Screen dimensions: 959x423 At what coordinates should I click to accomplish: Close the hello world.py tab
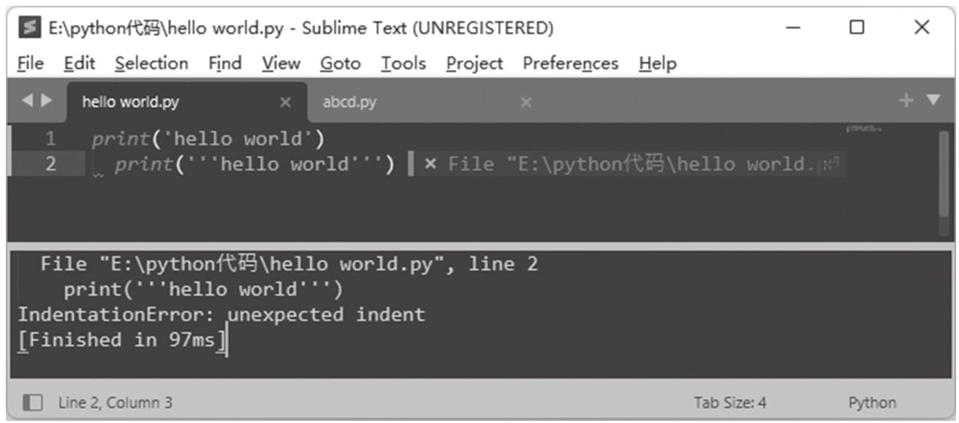[x=285, y=102]
